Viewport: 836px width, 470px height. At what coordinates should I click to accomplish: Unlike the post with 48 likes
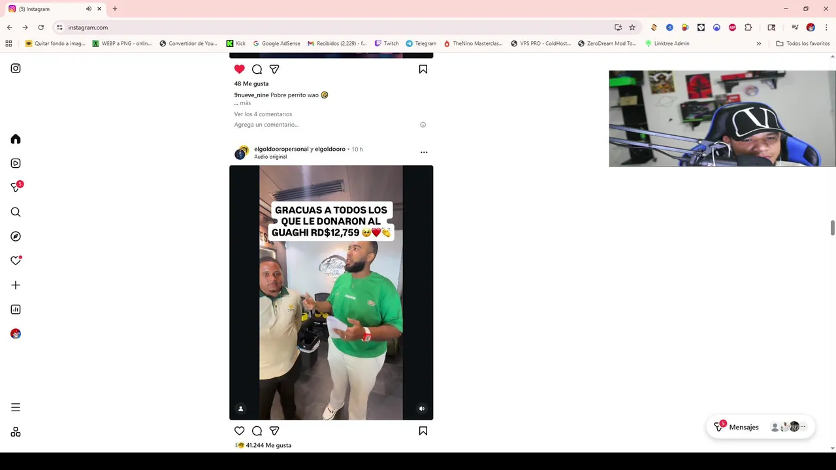(240, 69)
